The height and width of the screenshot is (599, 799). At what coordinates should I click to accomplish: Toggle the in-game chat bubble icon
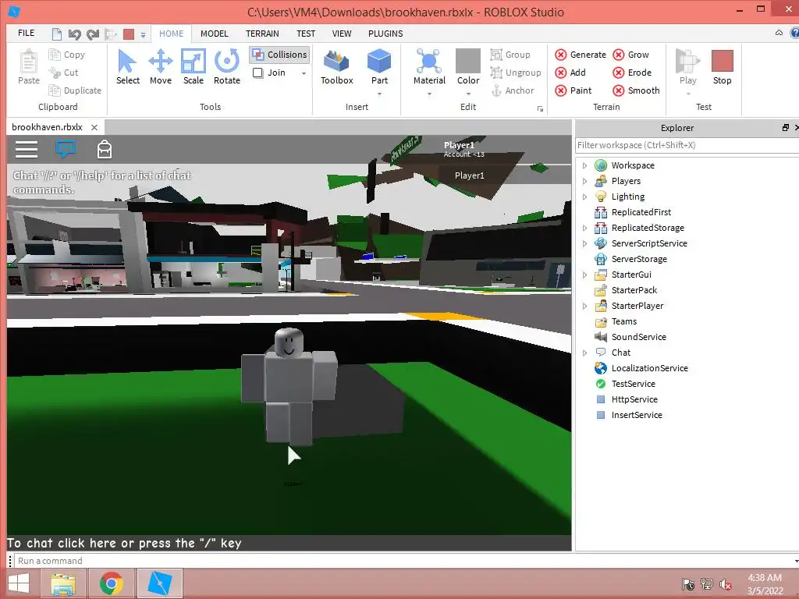pyautogui.click(x=66, y=149)
